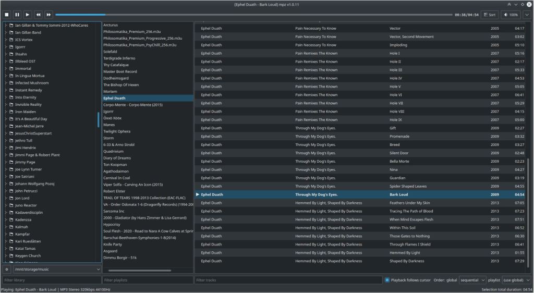Expand the Jethro Tull folder
534x293 pixels.
(5, 140)
